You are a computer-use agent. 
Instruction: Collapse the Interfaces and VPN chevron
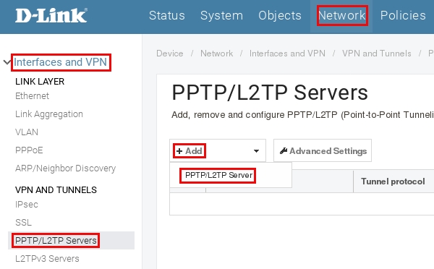(7, 62)
